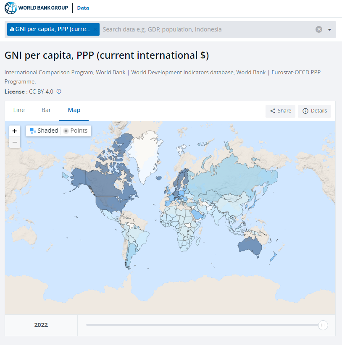Viewport: 342px width, 345px height.
Task: Click the year slider handle at 2022
Action: [323, 325]
